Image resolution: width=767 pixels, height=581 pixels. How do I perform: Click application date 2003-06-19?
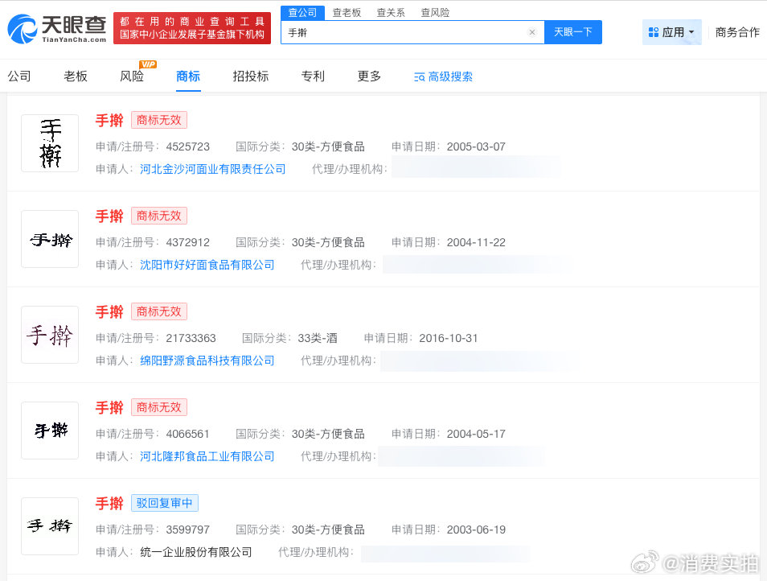[476, 530]
